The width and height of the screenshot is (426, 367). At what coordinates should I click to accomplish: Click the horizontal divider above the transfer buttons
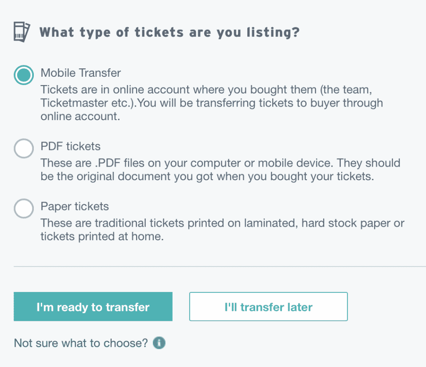coord(220,267)
